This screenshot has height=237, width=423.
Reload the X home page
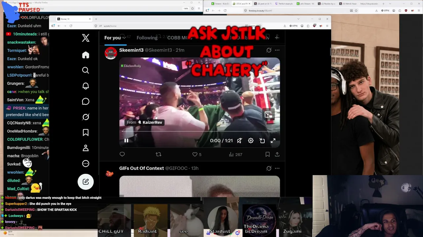(x=71, y=26)
